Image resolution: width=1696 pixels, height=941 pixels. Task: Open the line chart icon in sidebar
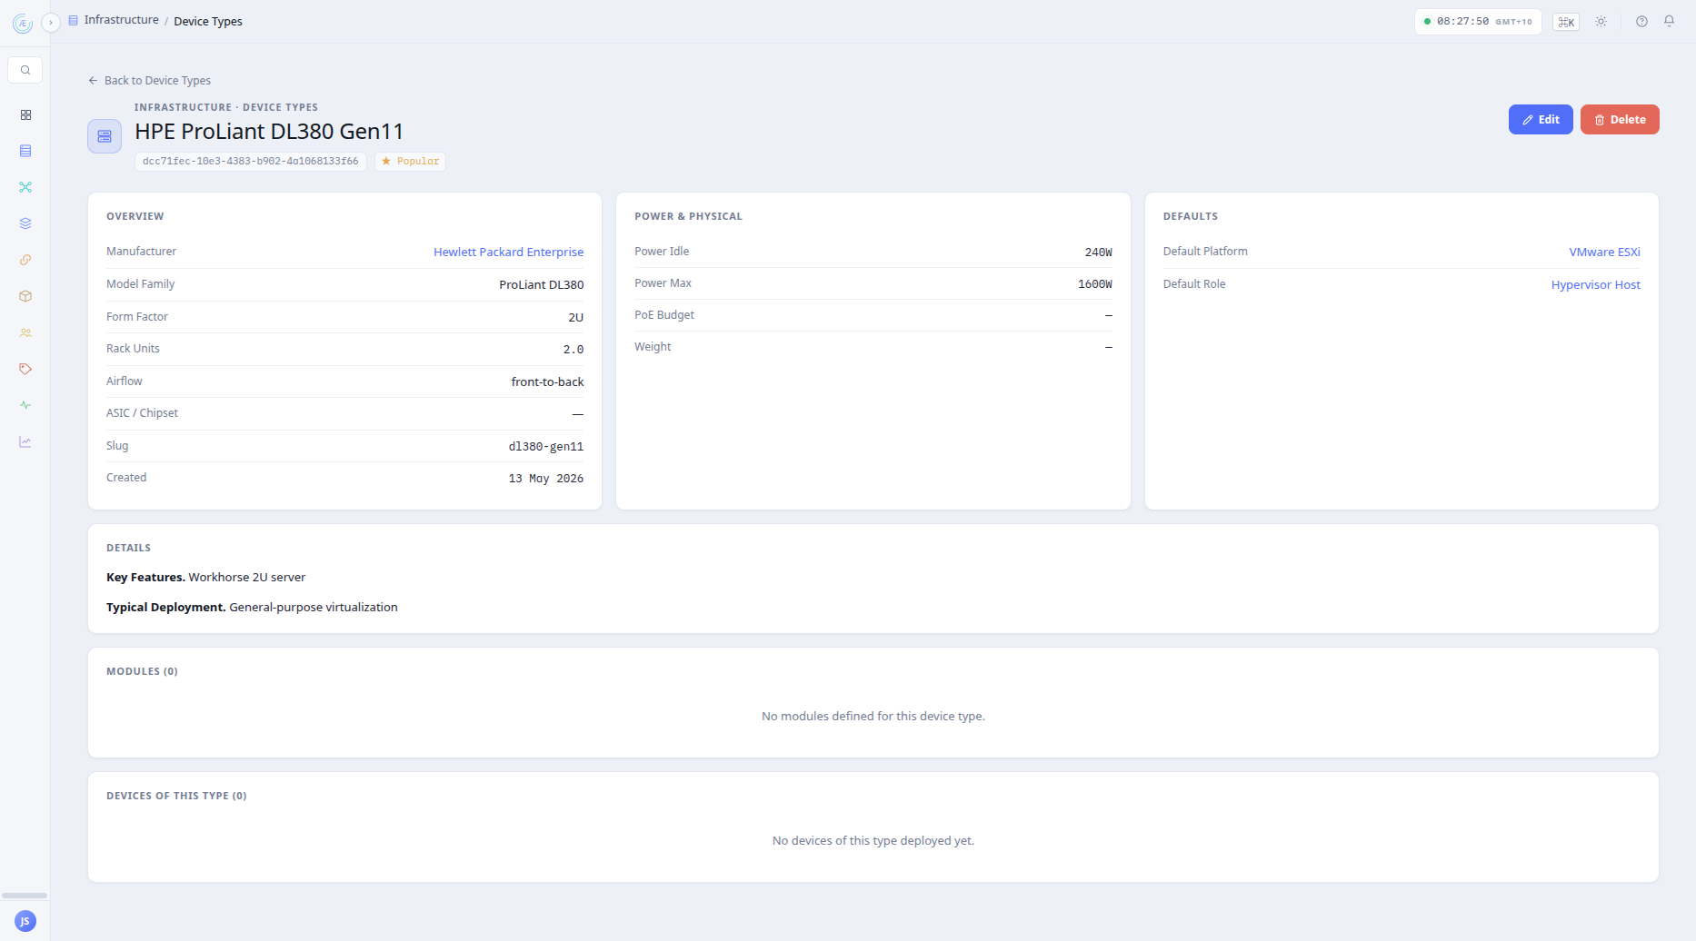(x=25, y=442)
